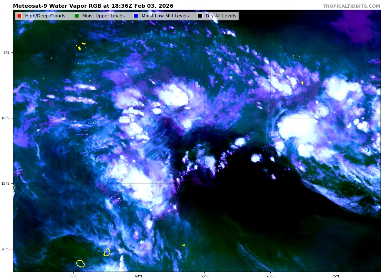Click the "Dry All Levels" legend label
The height and width of the screenshot is (279, 387).
(x=221, y=16)
